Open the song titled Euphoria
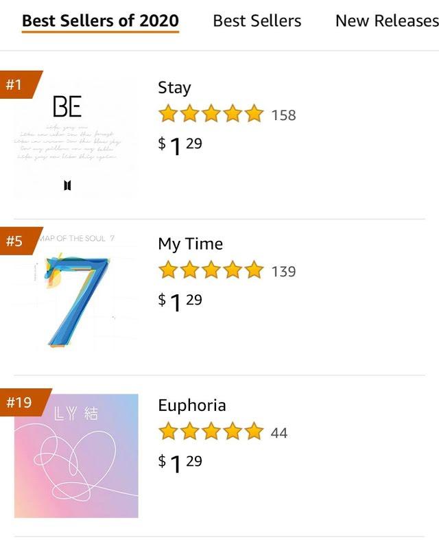Viewport: 439px width, 542px height. pyautogui.click(x=192, y=405)
